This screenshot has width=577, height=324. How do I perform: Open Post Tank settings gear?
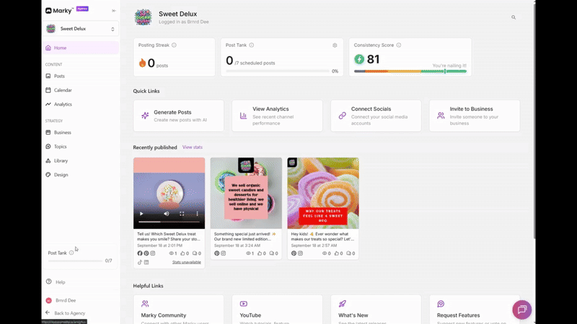tap(335, 45)
